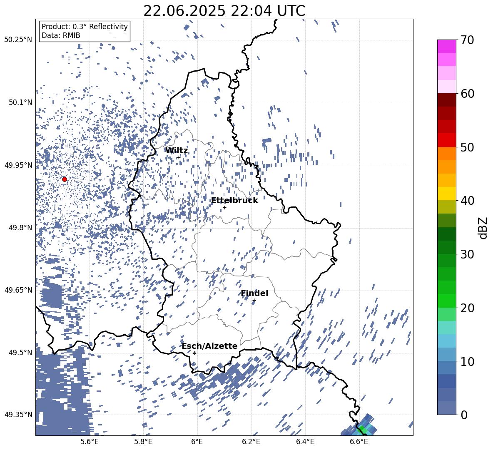This screenshot has width=493, height=450.
Task: Click the 49.35°N latitude label
Action: point(18,415)
